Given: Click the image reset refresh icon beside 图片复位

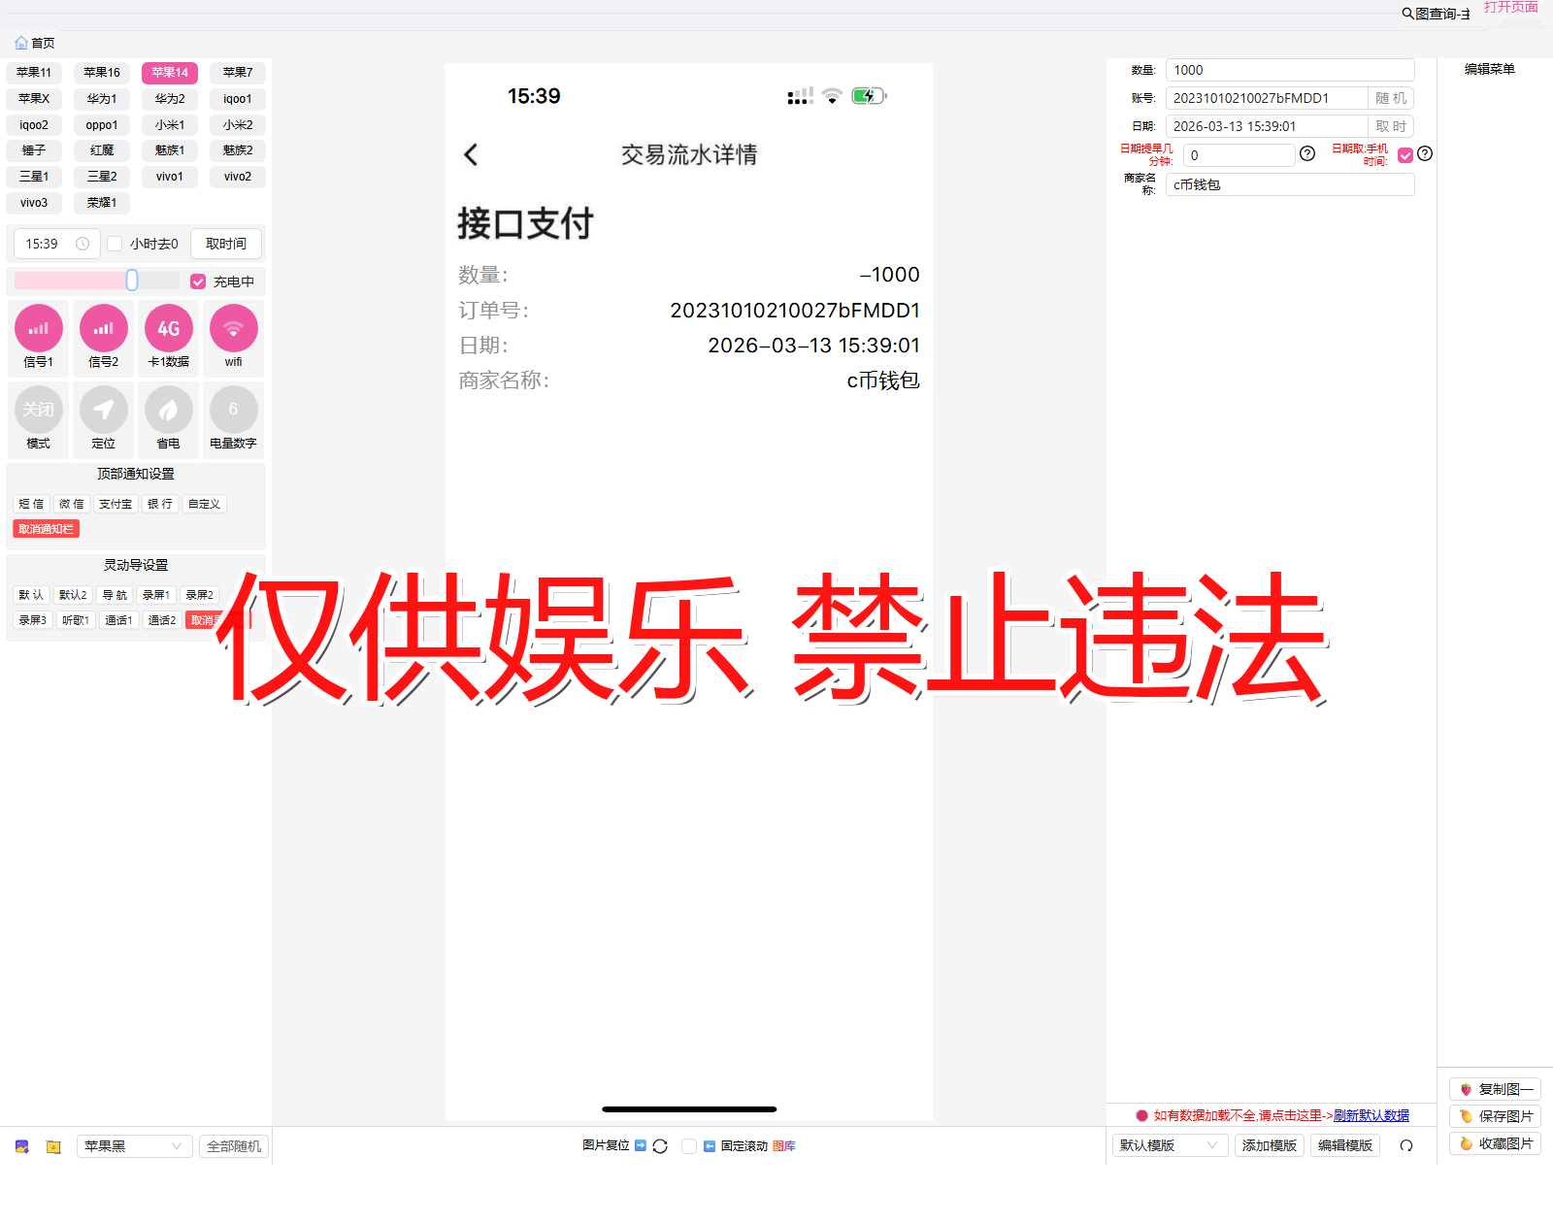Looking at the screenshot, I should pyautogui.click(x=660, y=1145).
